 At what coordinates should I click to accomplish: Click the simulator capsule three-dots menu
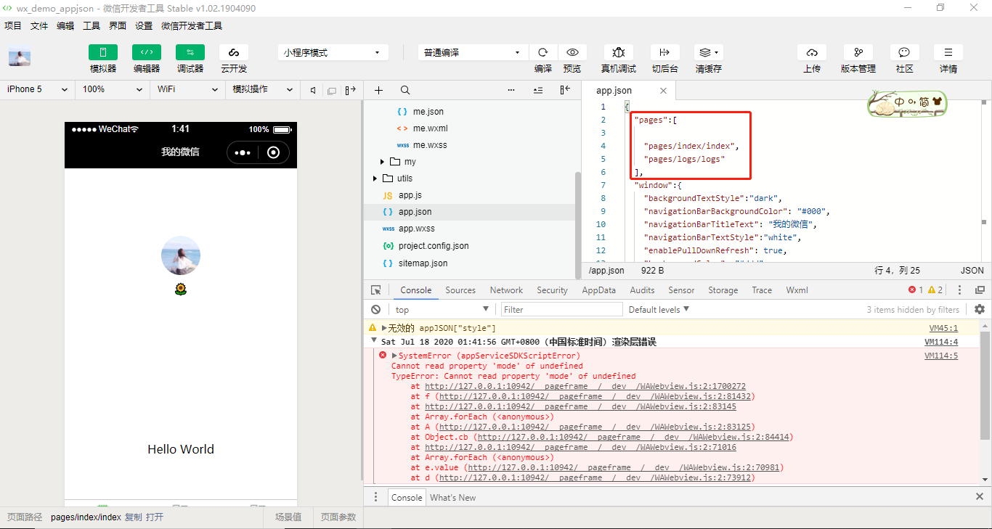[x=243, y=152]
